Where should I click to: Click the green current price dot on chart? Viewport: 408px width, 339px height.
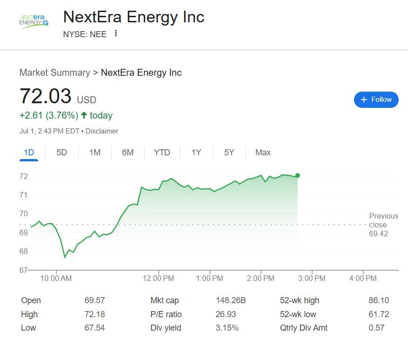tap(297, 176)
